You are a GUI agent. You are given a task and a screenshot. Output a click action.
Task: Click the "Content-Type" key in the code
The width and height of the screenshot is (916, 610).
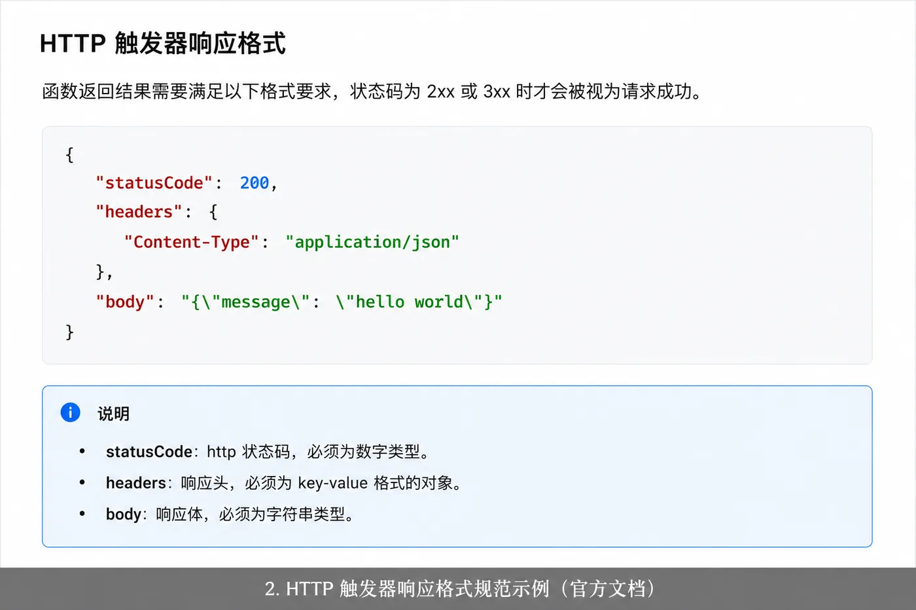[x=192, y=242]
